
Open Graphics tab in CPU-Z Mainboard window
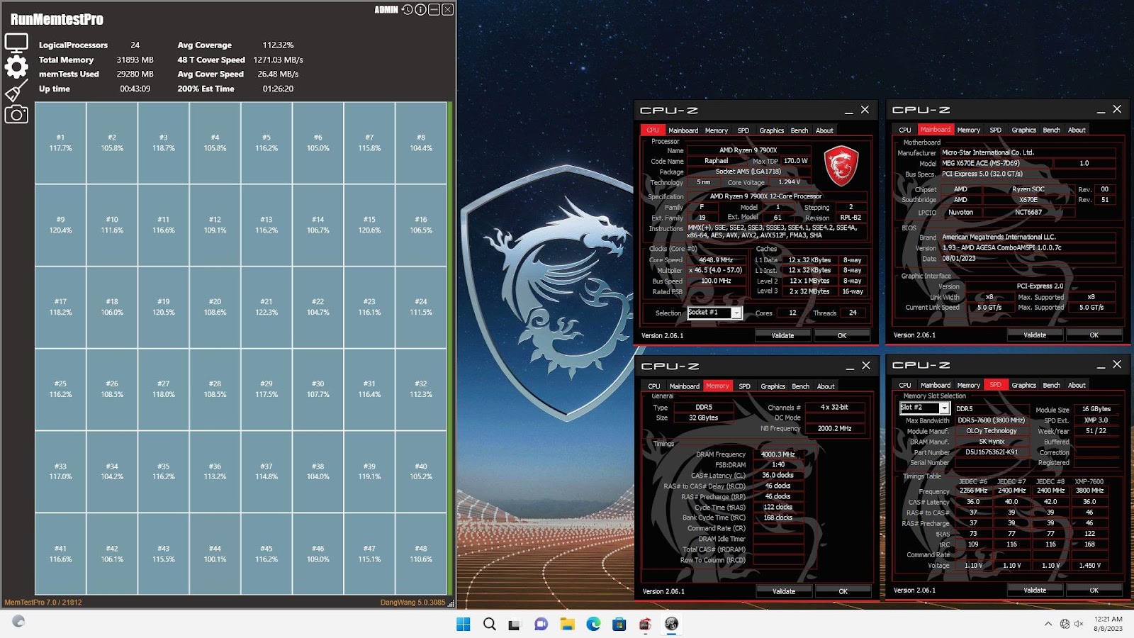pos(1023,130)
